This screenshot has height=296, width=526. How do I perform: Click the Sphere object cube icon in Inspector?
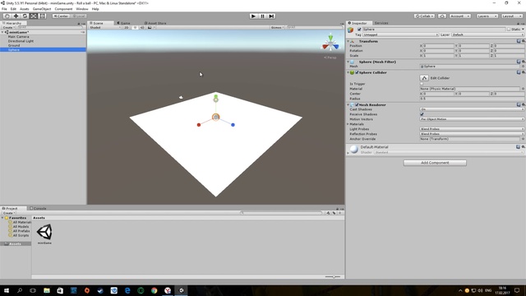[x=351, y=30]
